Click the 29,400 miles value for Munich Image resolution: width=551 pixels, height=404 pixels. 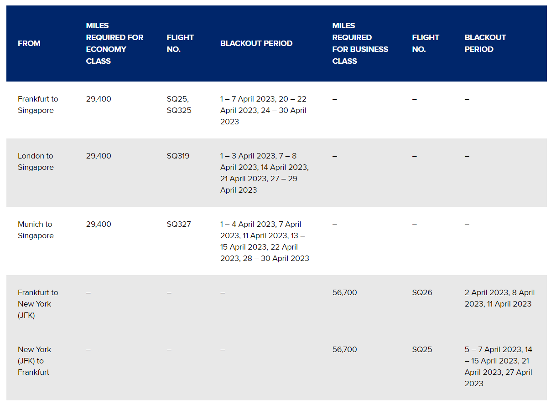coord(99,224)
